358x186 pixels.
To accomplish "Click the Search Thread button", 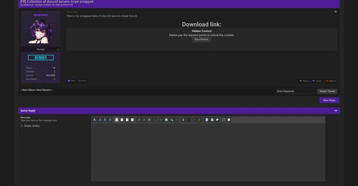I will [327, 91].
